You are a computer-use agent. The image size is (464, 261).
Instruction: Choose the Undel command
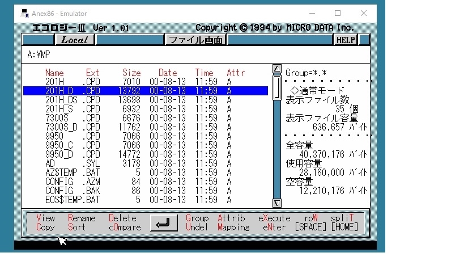coord(197,227)
